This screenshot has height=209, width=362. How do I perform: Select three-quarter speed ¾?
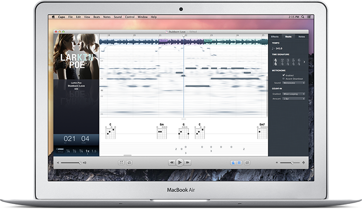(x=81, y=151)
